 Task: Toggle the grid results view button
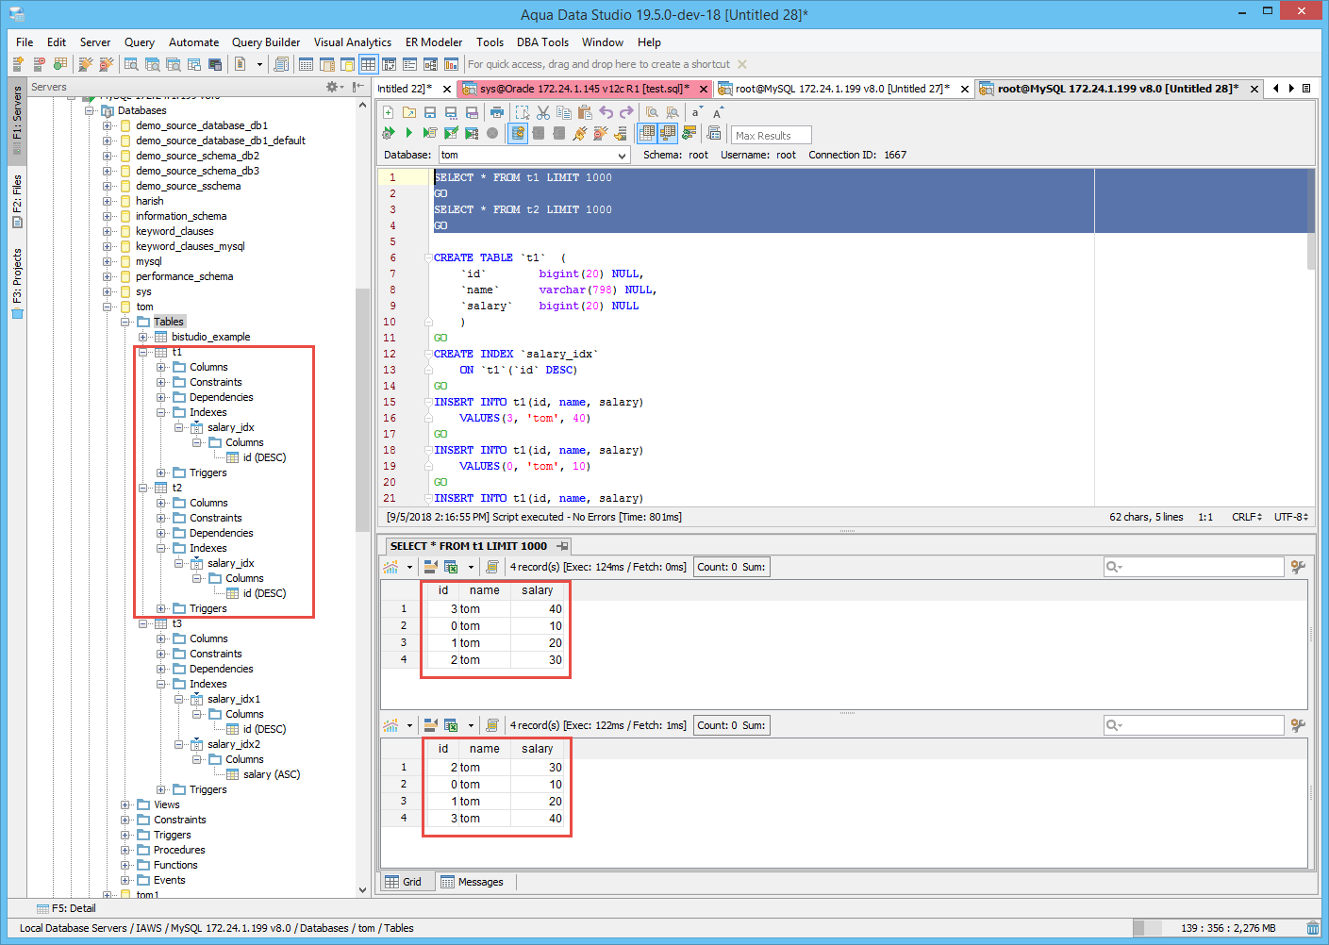pos(647,133)
